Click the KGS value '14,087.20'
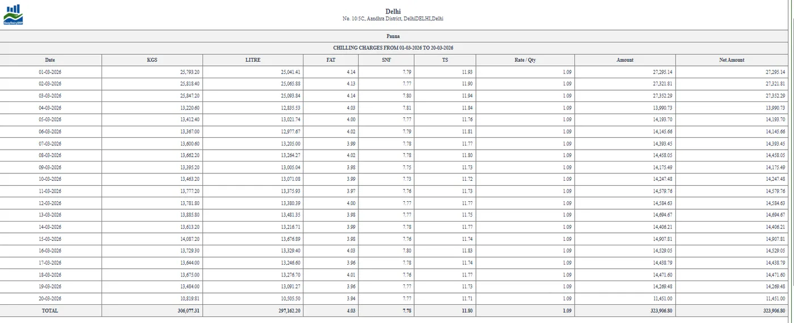Image resolution: width=794 pixels, height=323 pixels. pyautogui.click(x=190, y=239)
